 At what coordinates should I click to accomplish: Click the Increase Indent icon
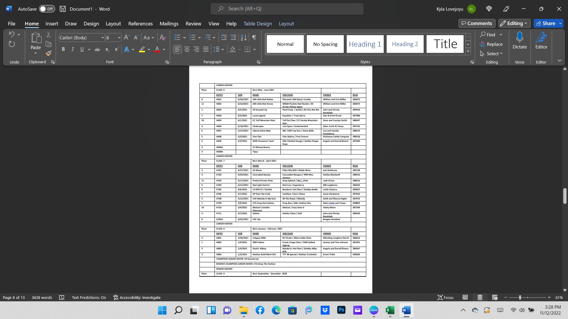tap(233, 38)
